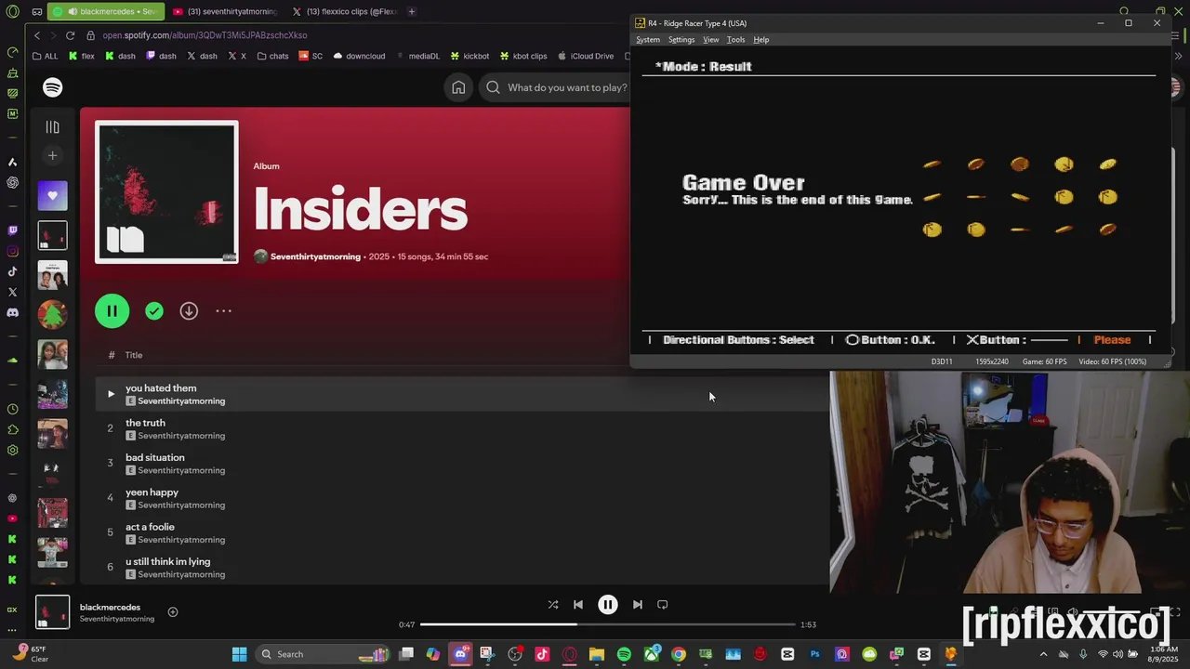Go to Spotify Home via house icon

point(458,87)
